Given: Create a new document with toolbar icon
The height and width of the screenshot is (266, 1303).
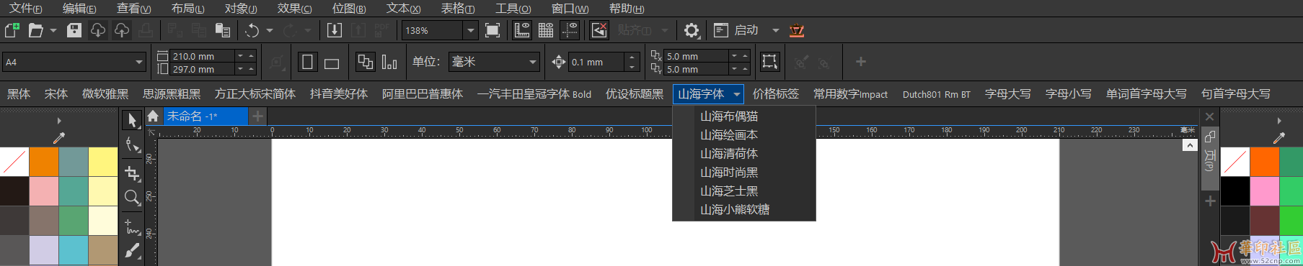Looking at the screenshot, I should [x=12, y=30].
